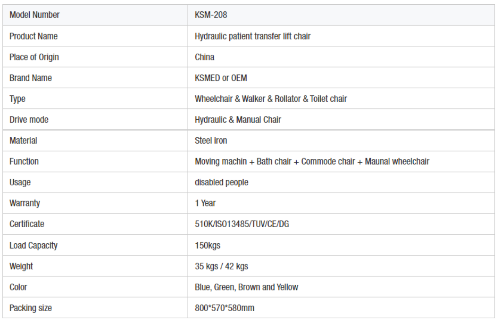Screen dimensions: 501x323
Task: Select the "800*570*580mm" value
Action: point(225,308)
